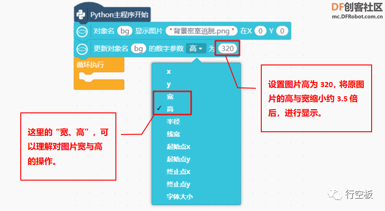Click the bg field in 更新对象名 block
The width and height of the screenshot is (385, 211).
pyautogui.click(x=138, y=48)
